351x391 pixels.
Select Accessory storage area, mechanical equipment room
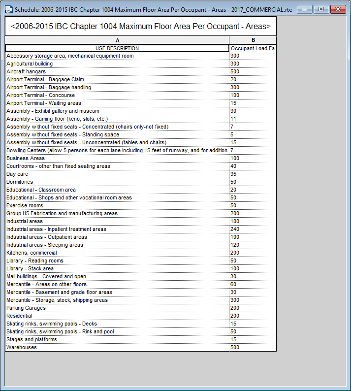117,56
